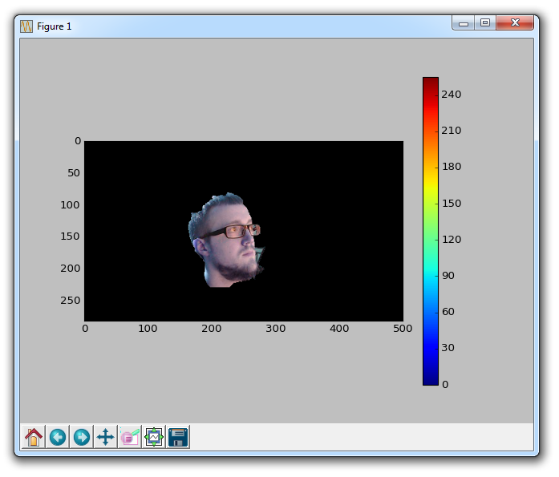Activate the Zoom to rectangle tool

coord(130,437)
